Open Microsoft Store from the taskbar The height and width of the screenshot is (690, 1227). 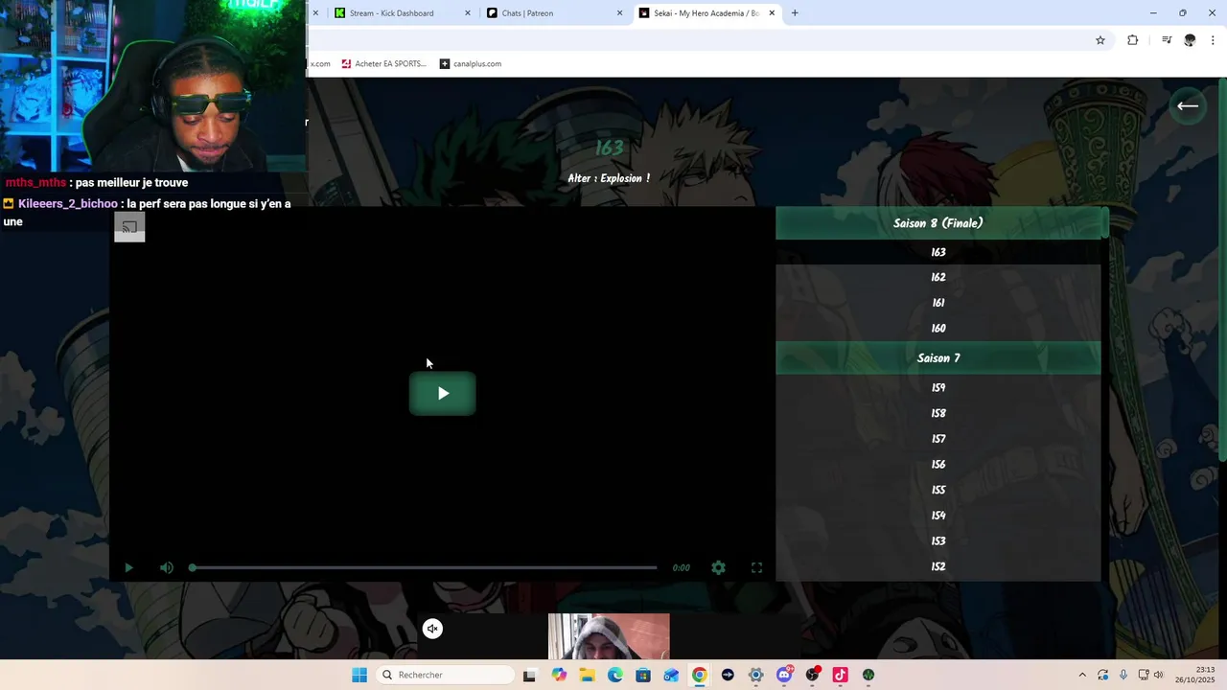pos(643,675)
